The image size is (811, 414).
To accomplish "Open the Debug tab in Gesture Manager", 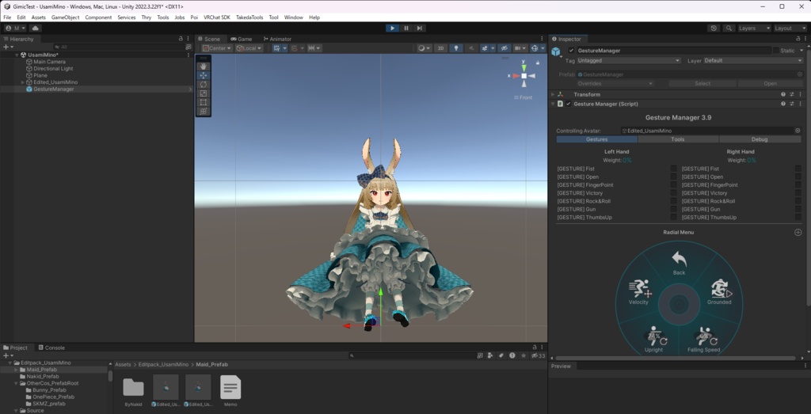I will tap(760, 139).
